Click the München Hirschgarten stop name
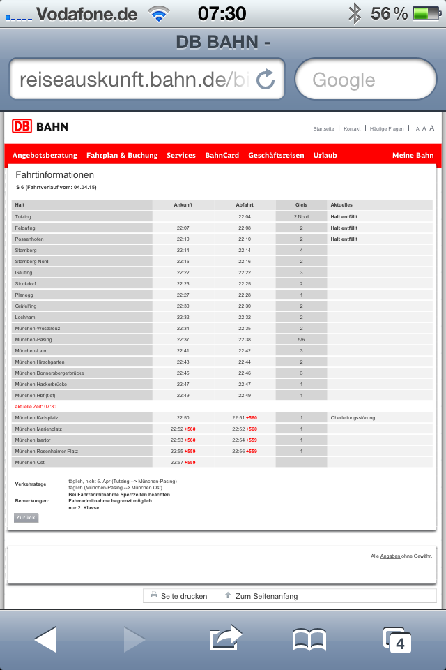This screenshot has height=670, width=446. point(40,362)
